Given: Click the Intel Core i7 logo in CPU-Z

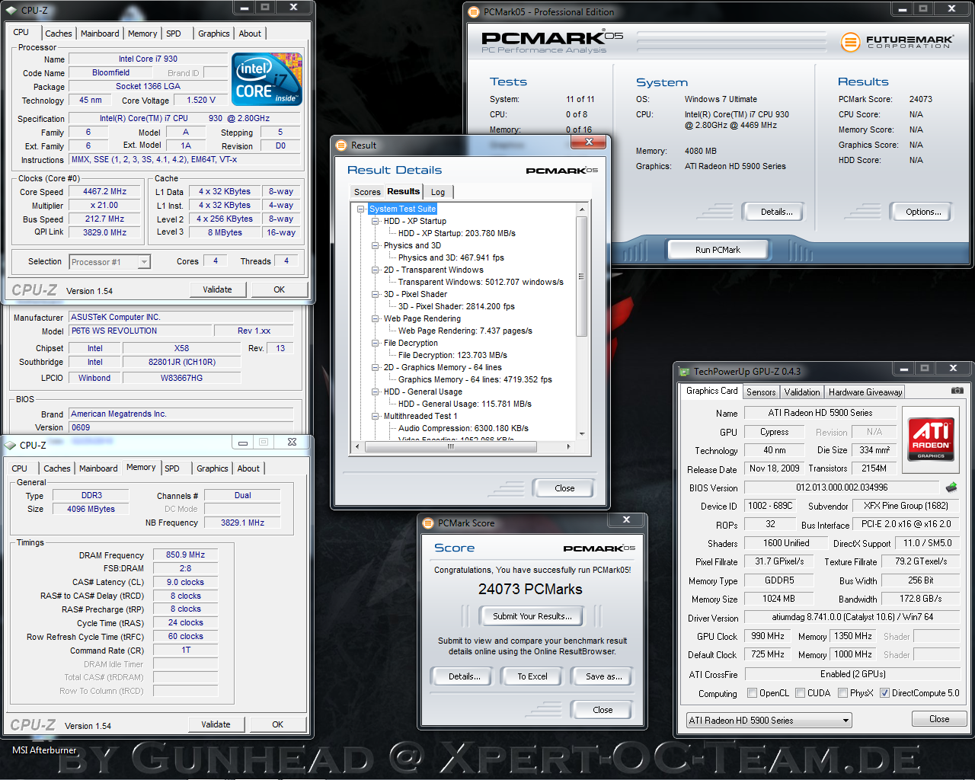Looking at the screenshot, I should pos(267,78).
